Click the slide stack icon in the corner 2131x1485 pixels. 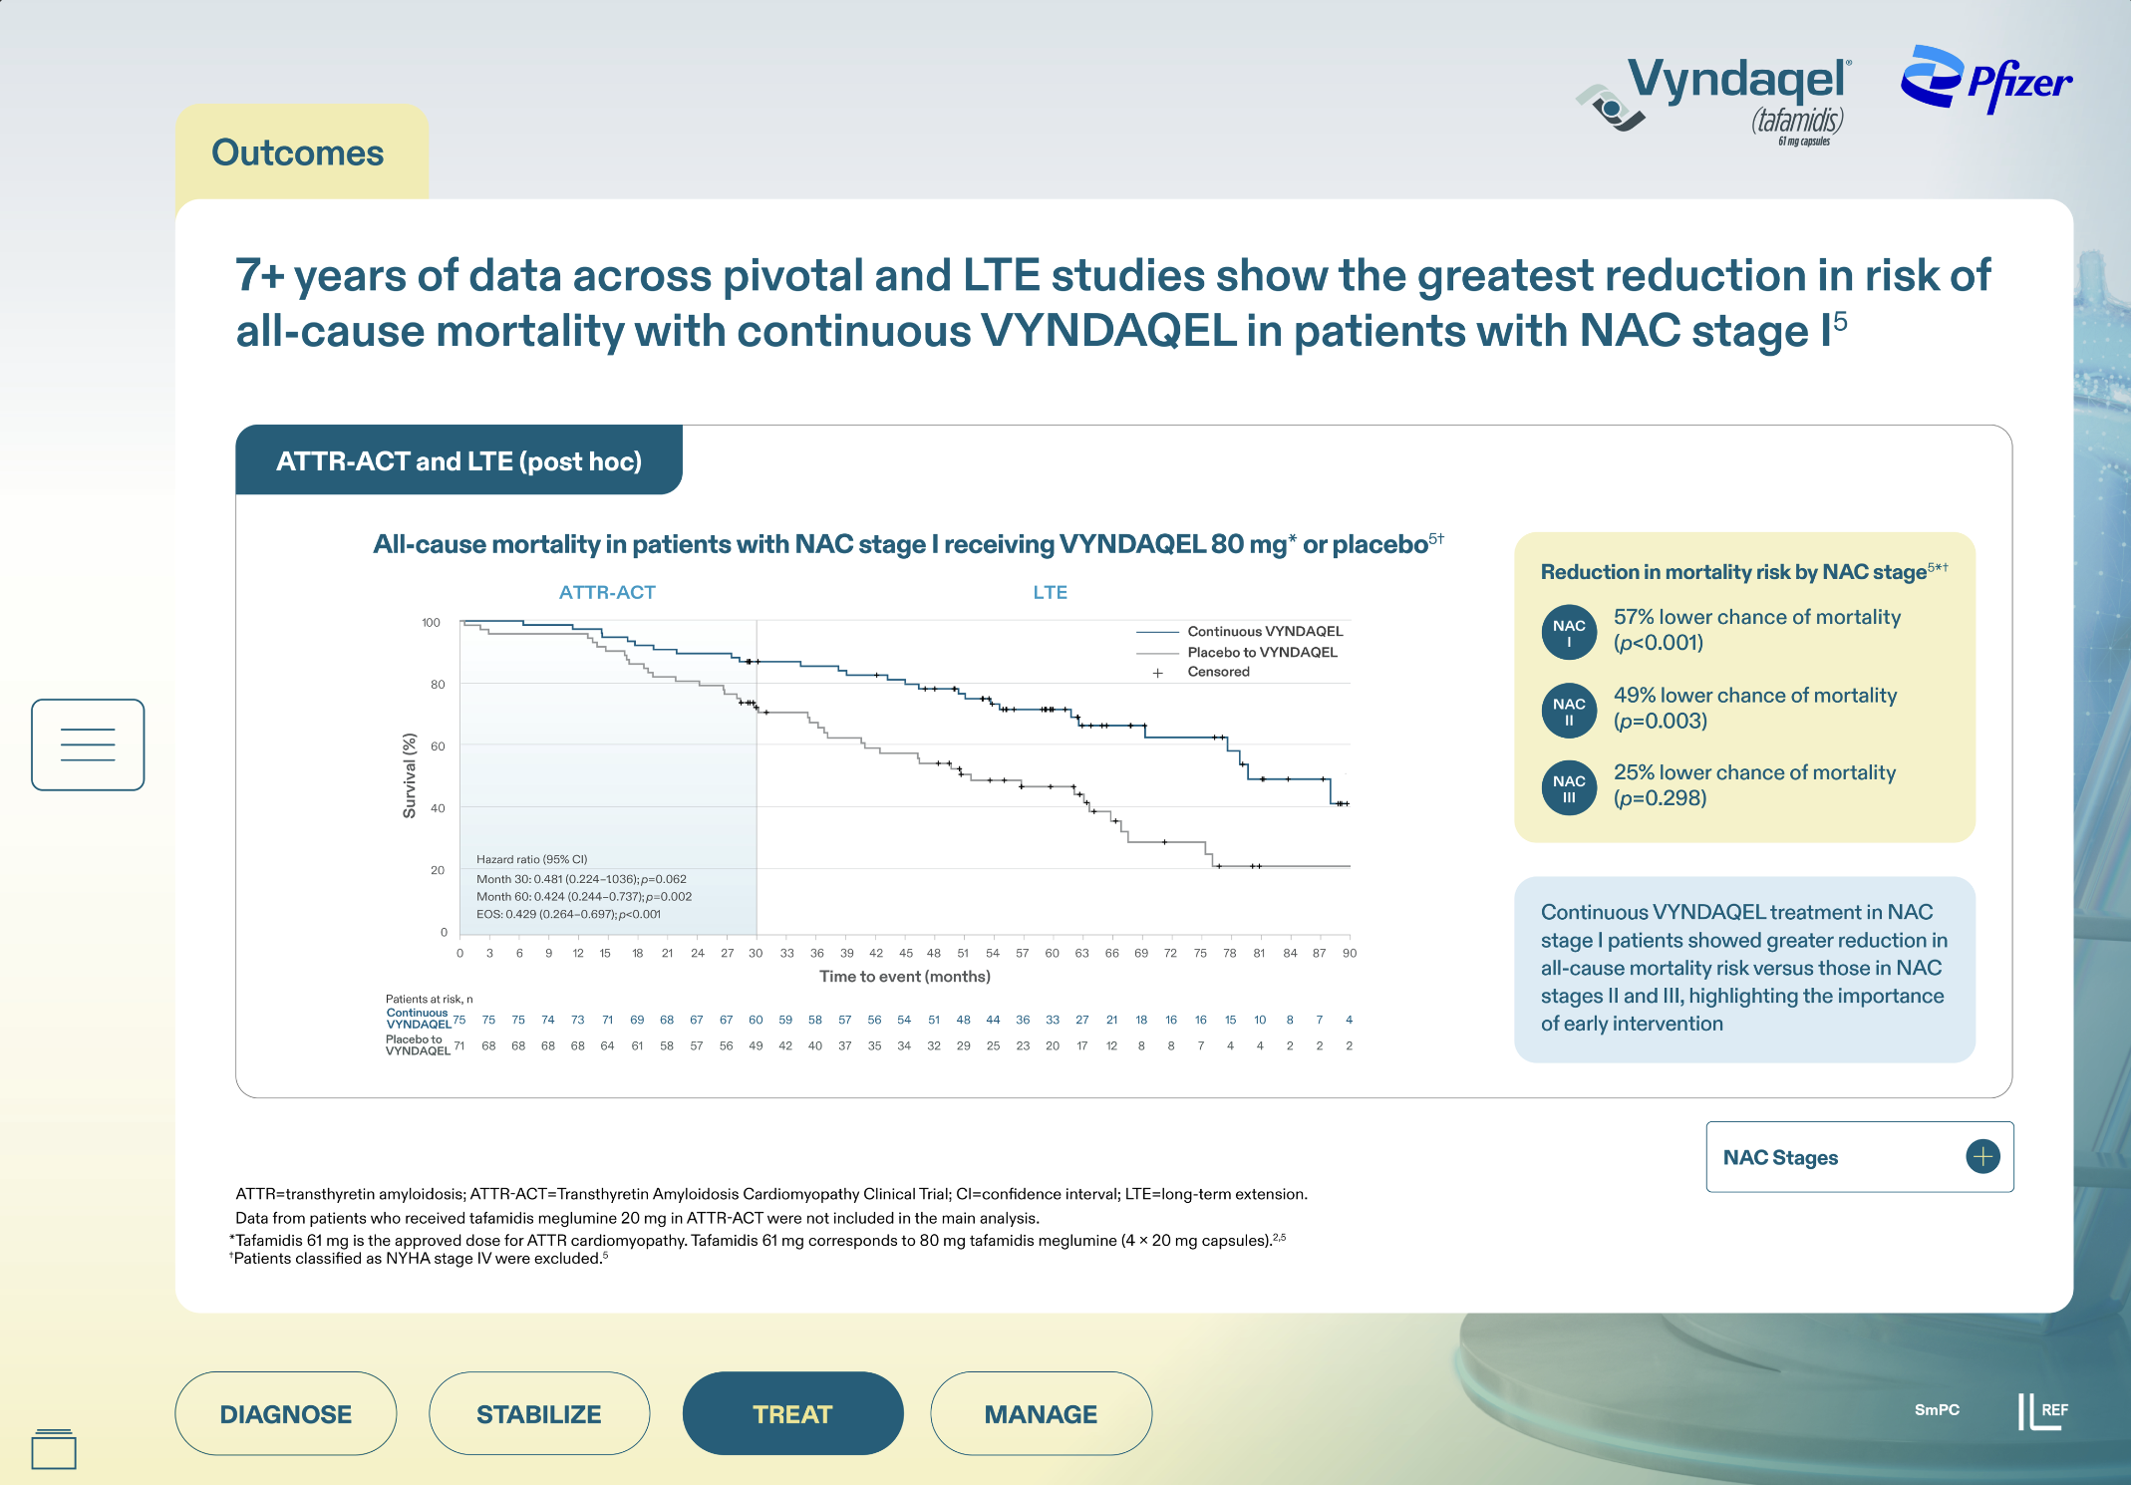pos(54,1449)
